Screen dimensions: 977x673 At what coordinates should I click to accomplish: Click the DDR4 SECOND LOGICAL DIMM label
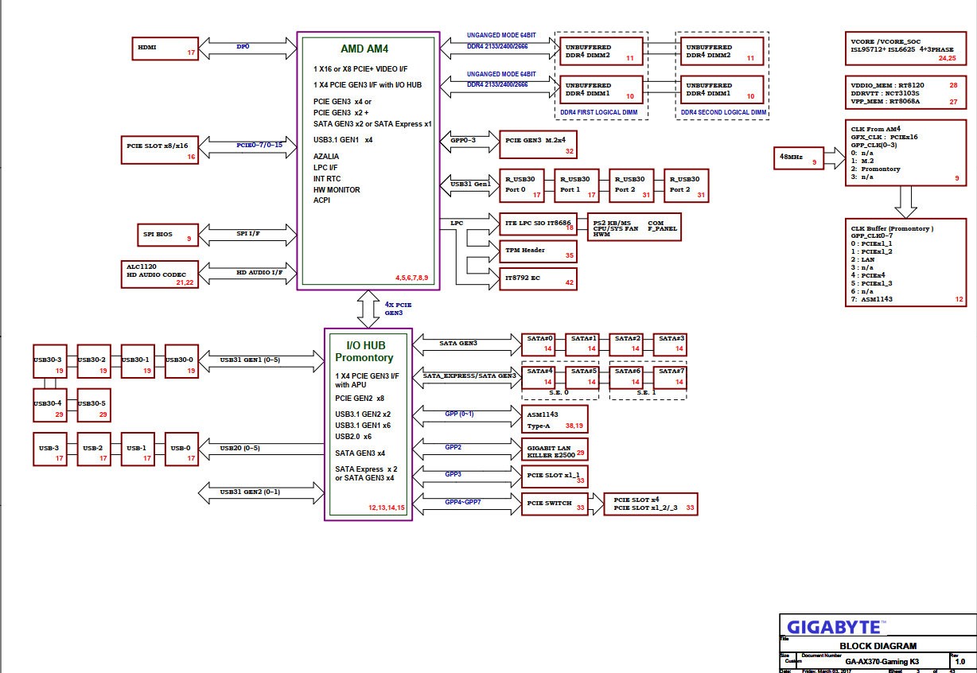tap(723, 113)
